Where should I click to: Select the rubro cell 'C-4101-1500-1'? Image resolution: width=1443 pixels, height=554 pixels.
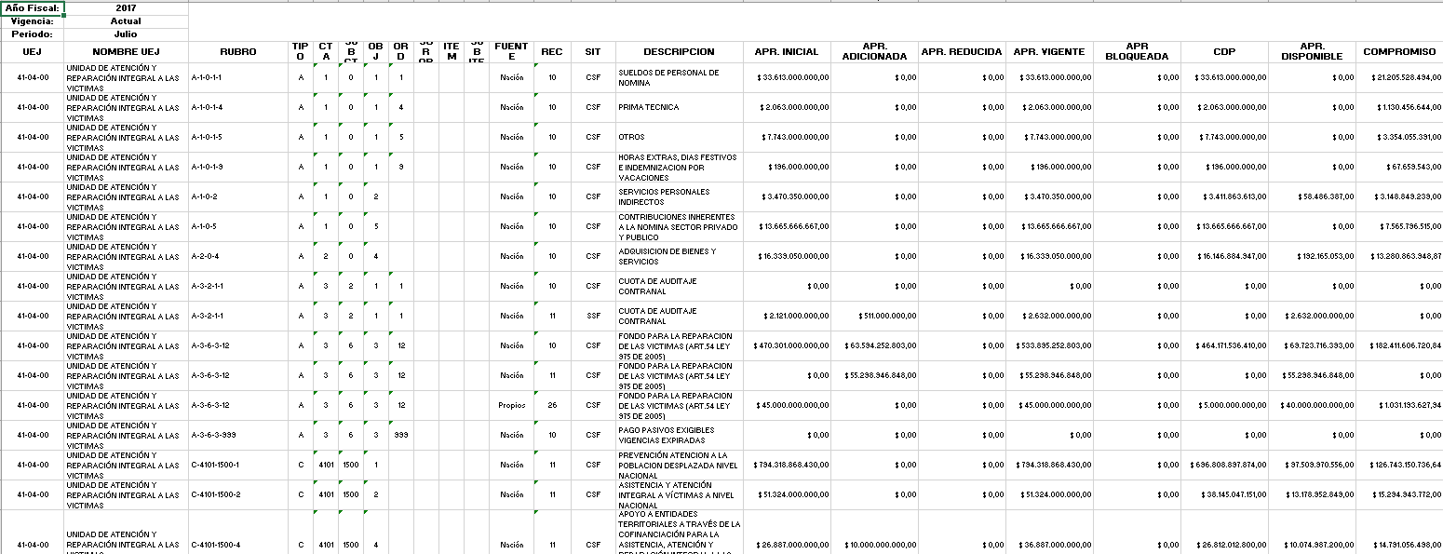pyautogui.click(x=214, y=466)
